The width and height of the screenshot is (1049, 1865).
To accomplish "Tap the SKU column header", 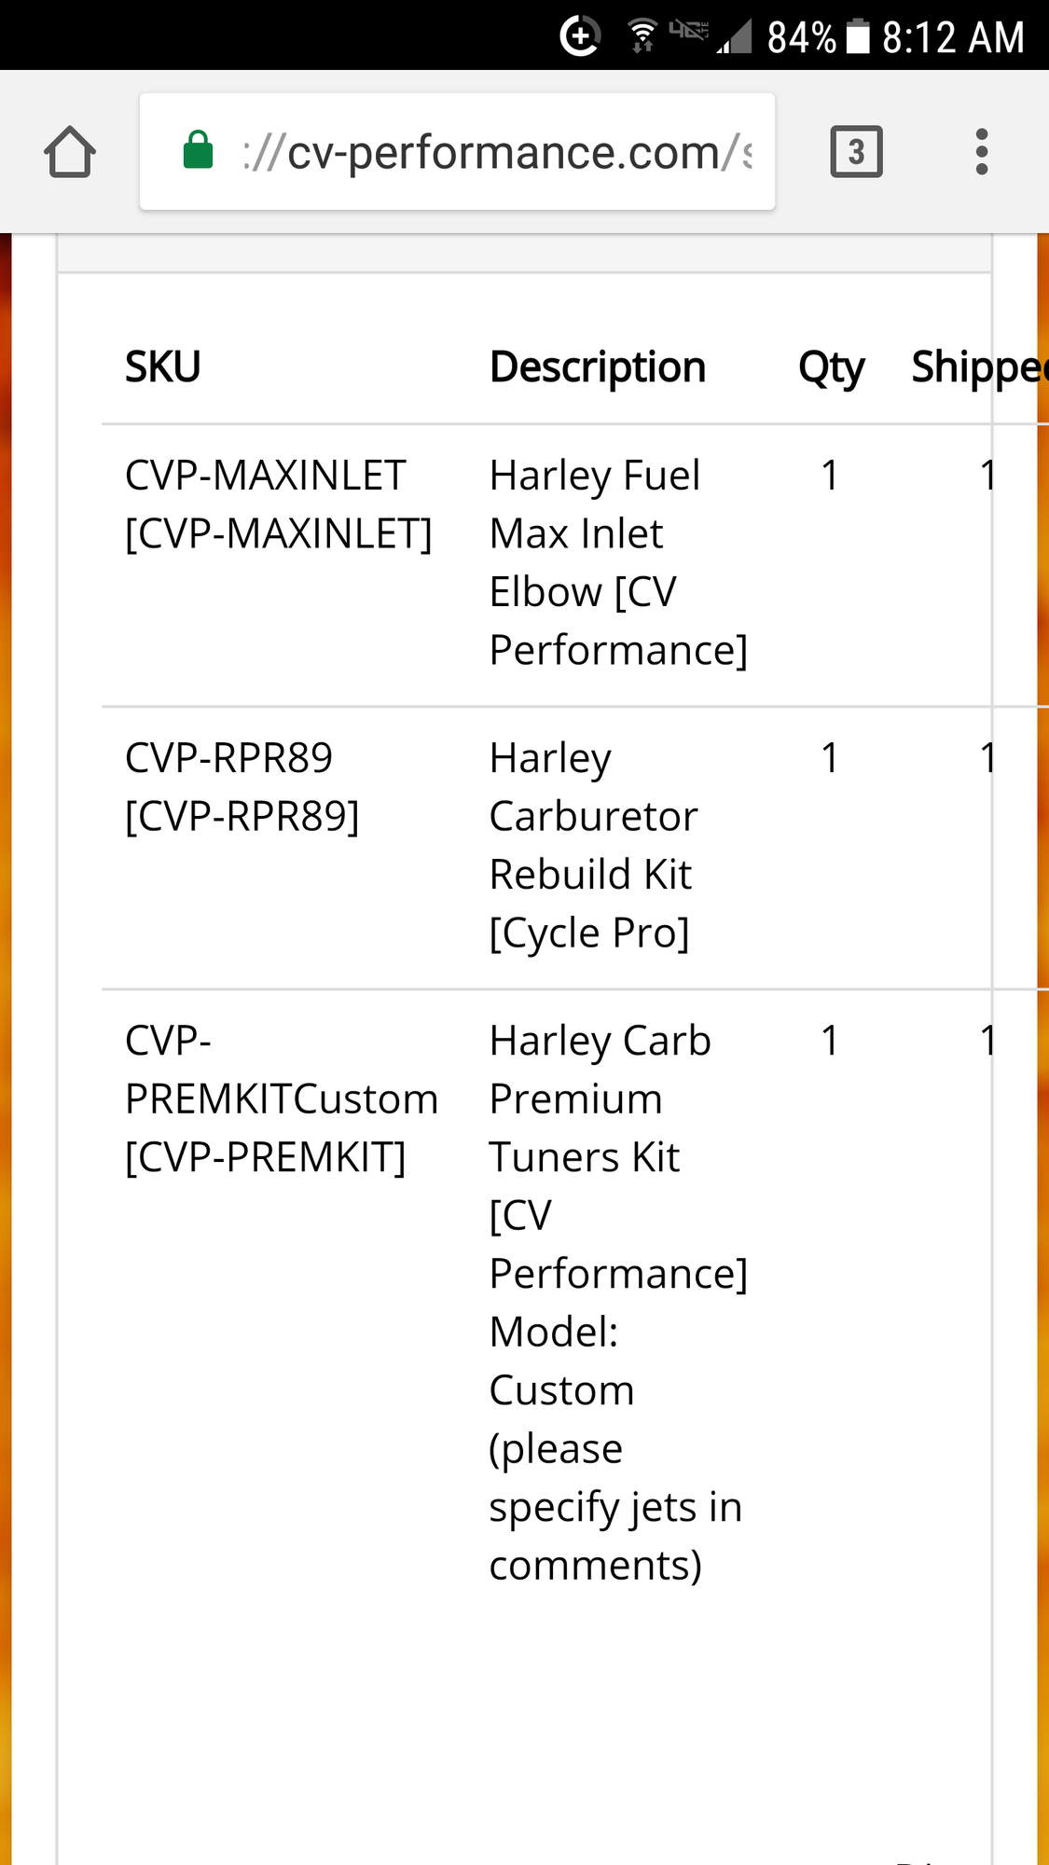I will (x=163, y=366).
